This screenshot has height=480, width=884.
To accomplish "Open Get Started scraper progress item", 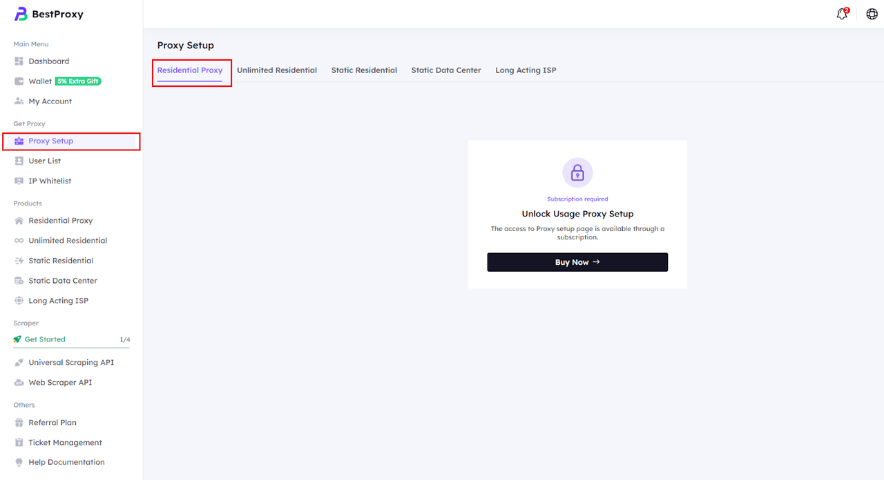I will coord(45,339).
